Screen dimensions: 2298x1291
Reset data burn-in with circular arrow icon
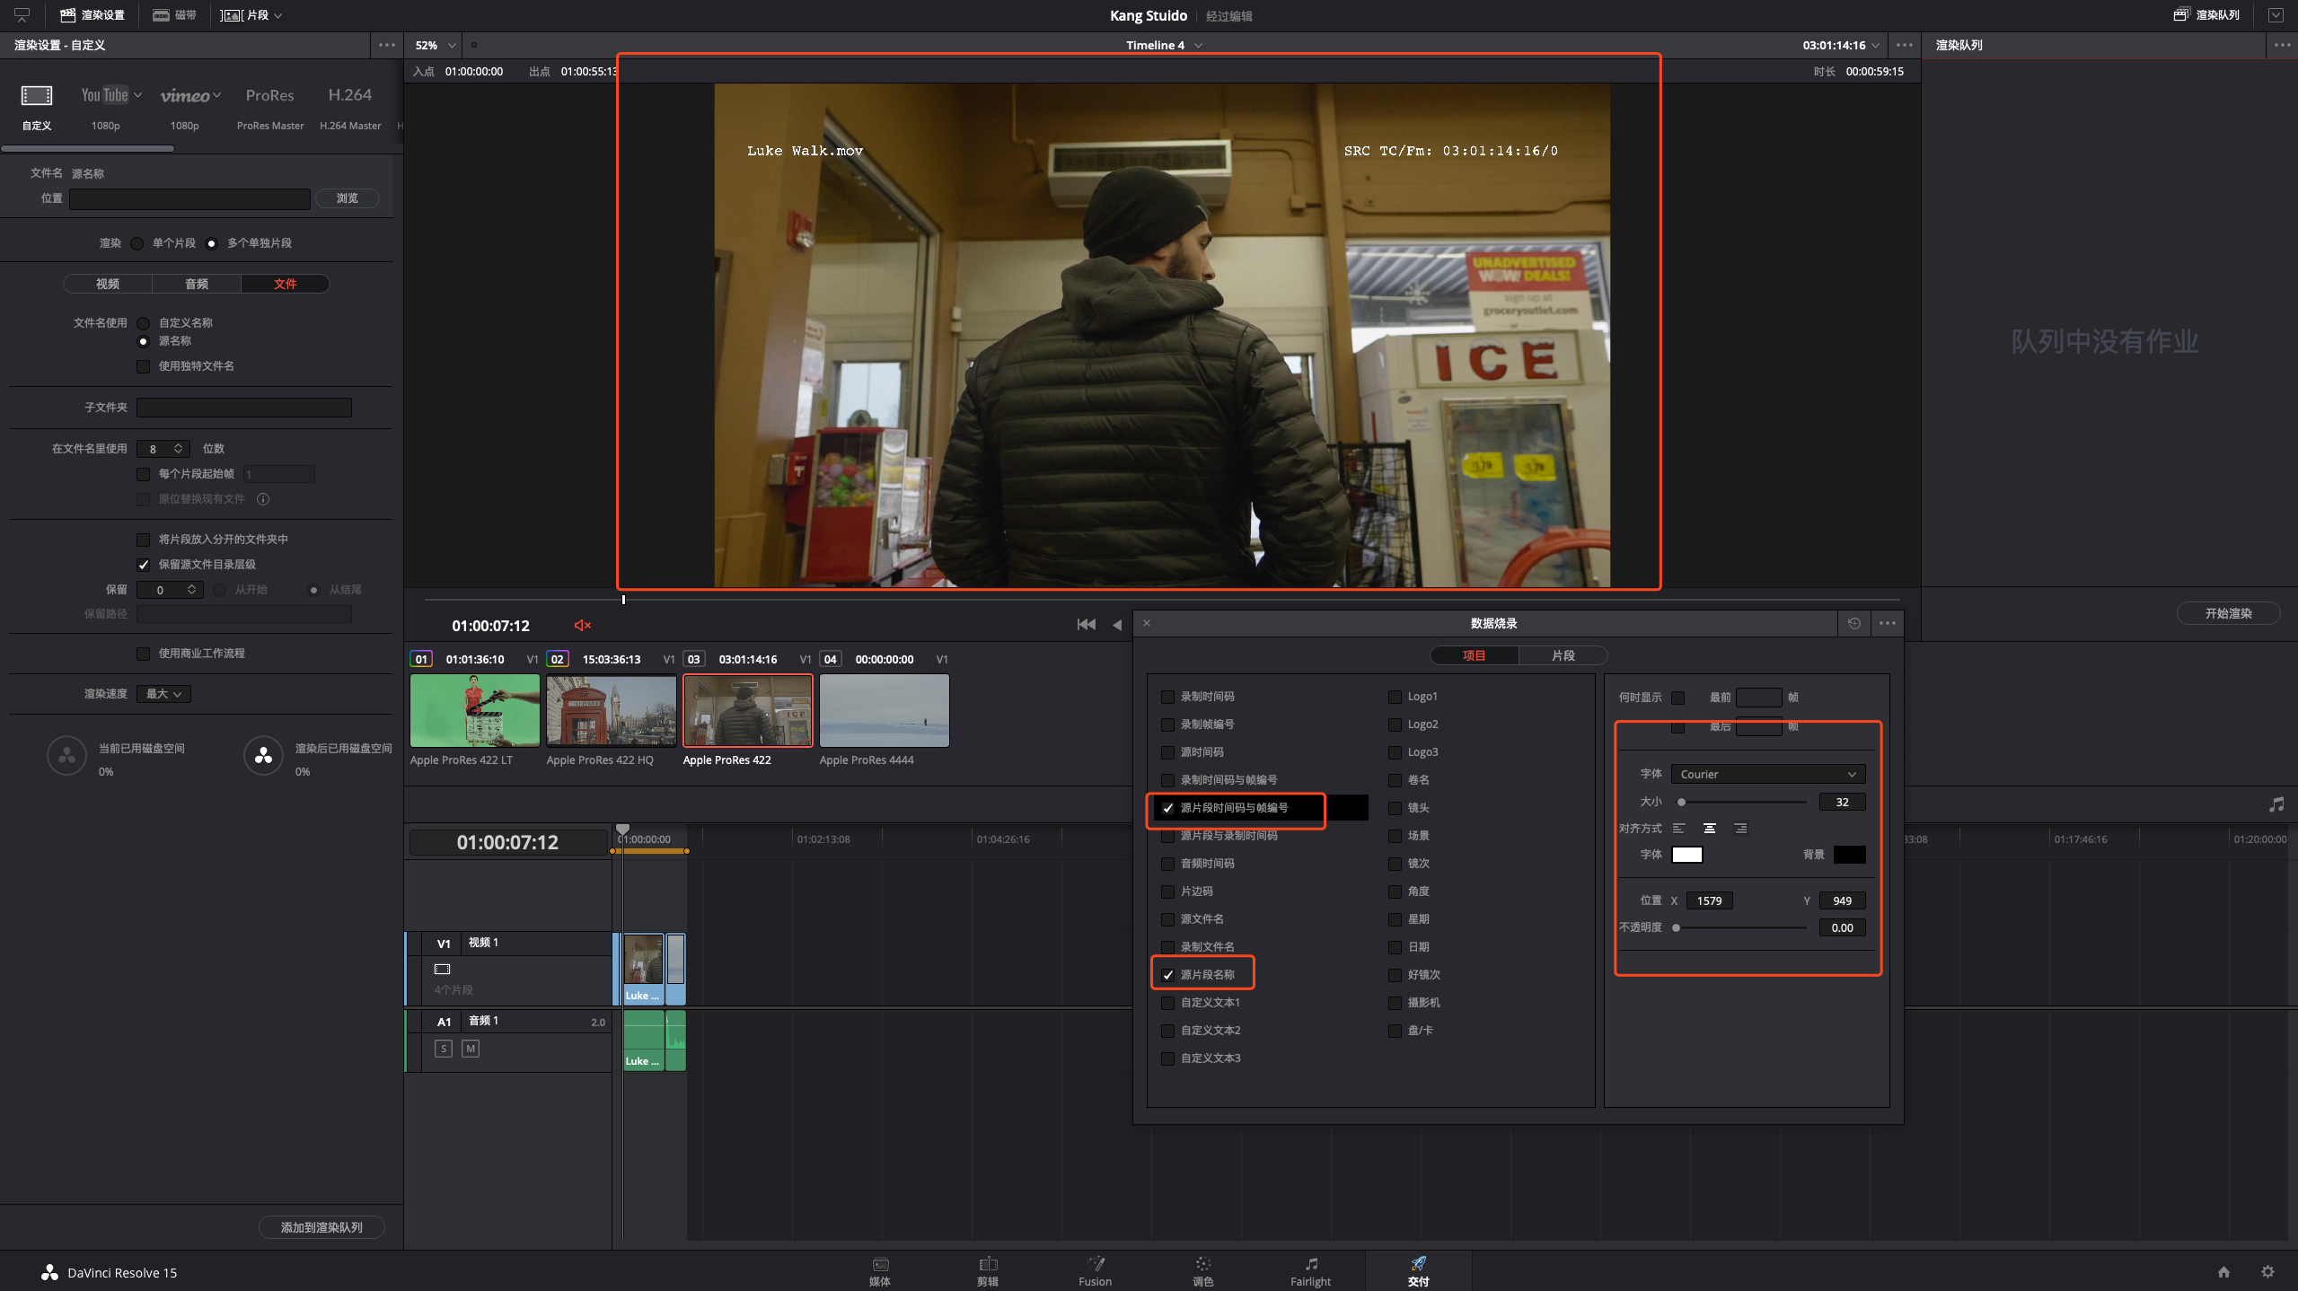(x=1853, y=623)
